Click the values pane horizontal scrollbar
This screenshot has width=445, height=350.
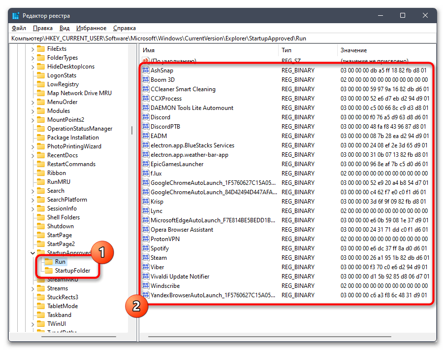click(x=270, y=337)
